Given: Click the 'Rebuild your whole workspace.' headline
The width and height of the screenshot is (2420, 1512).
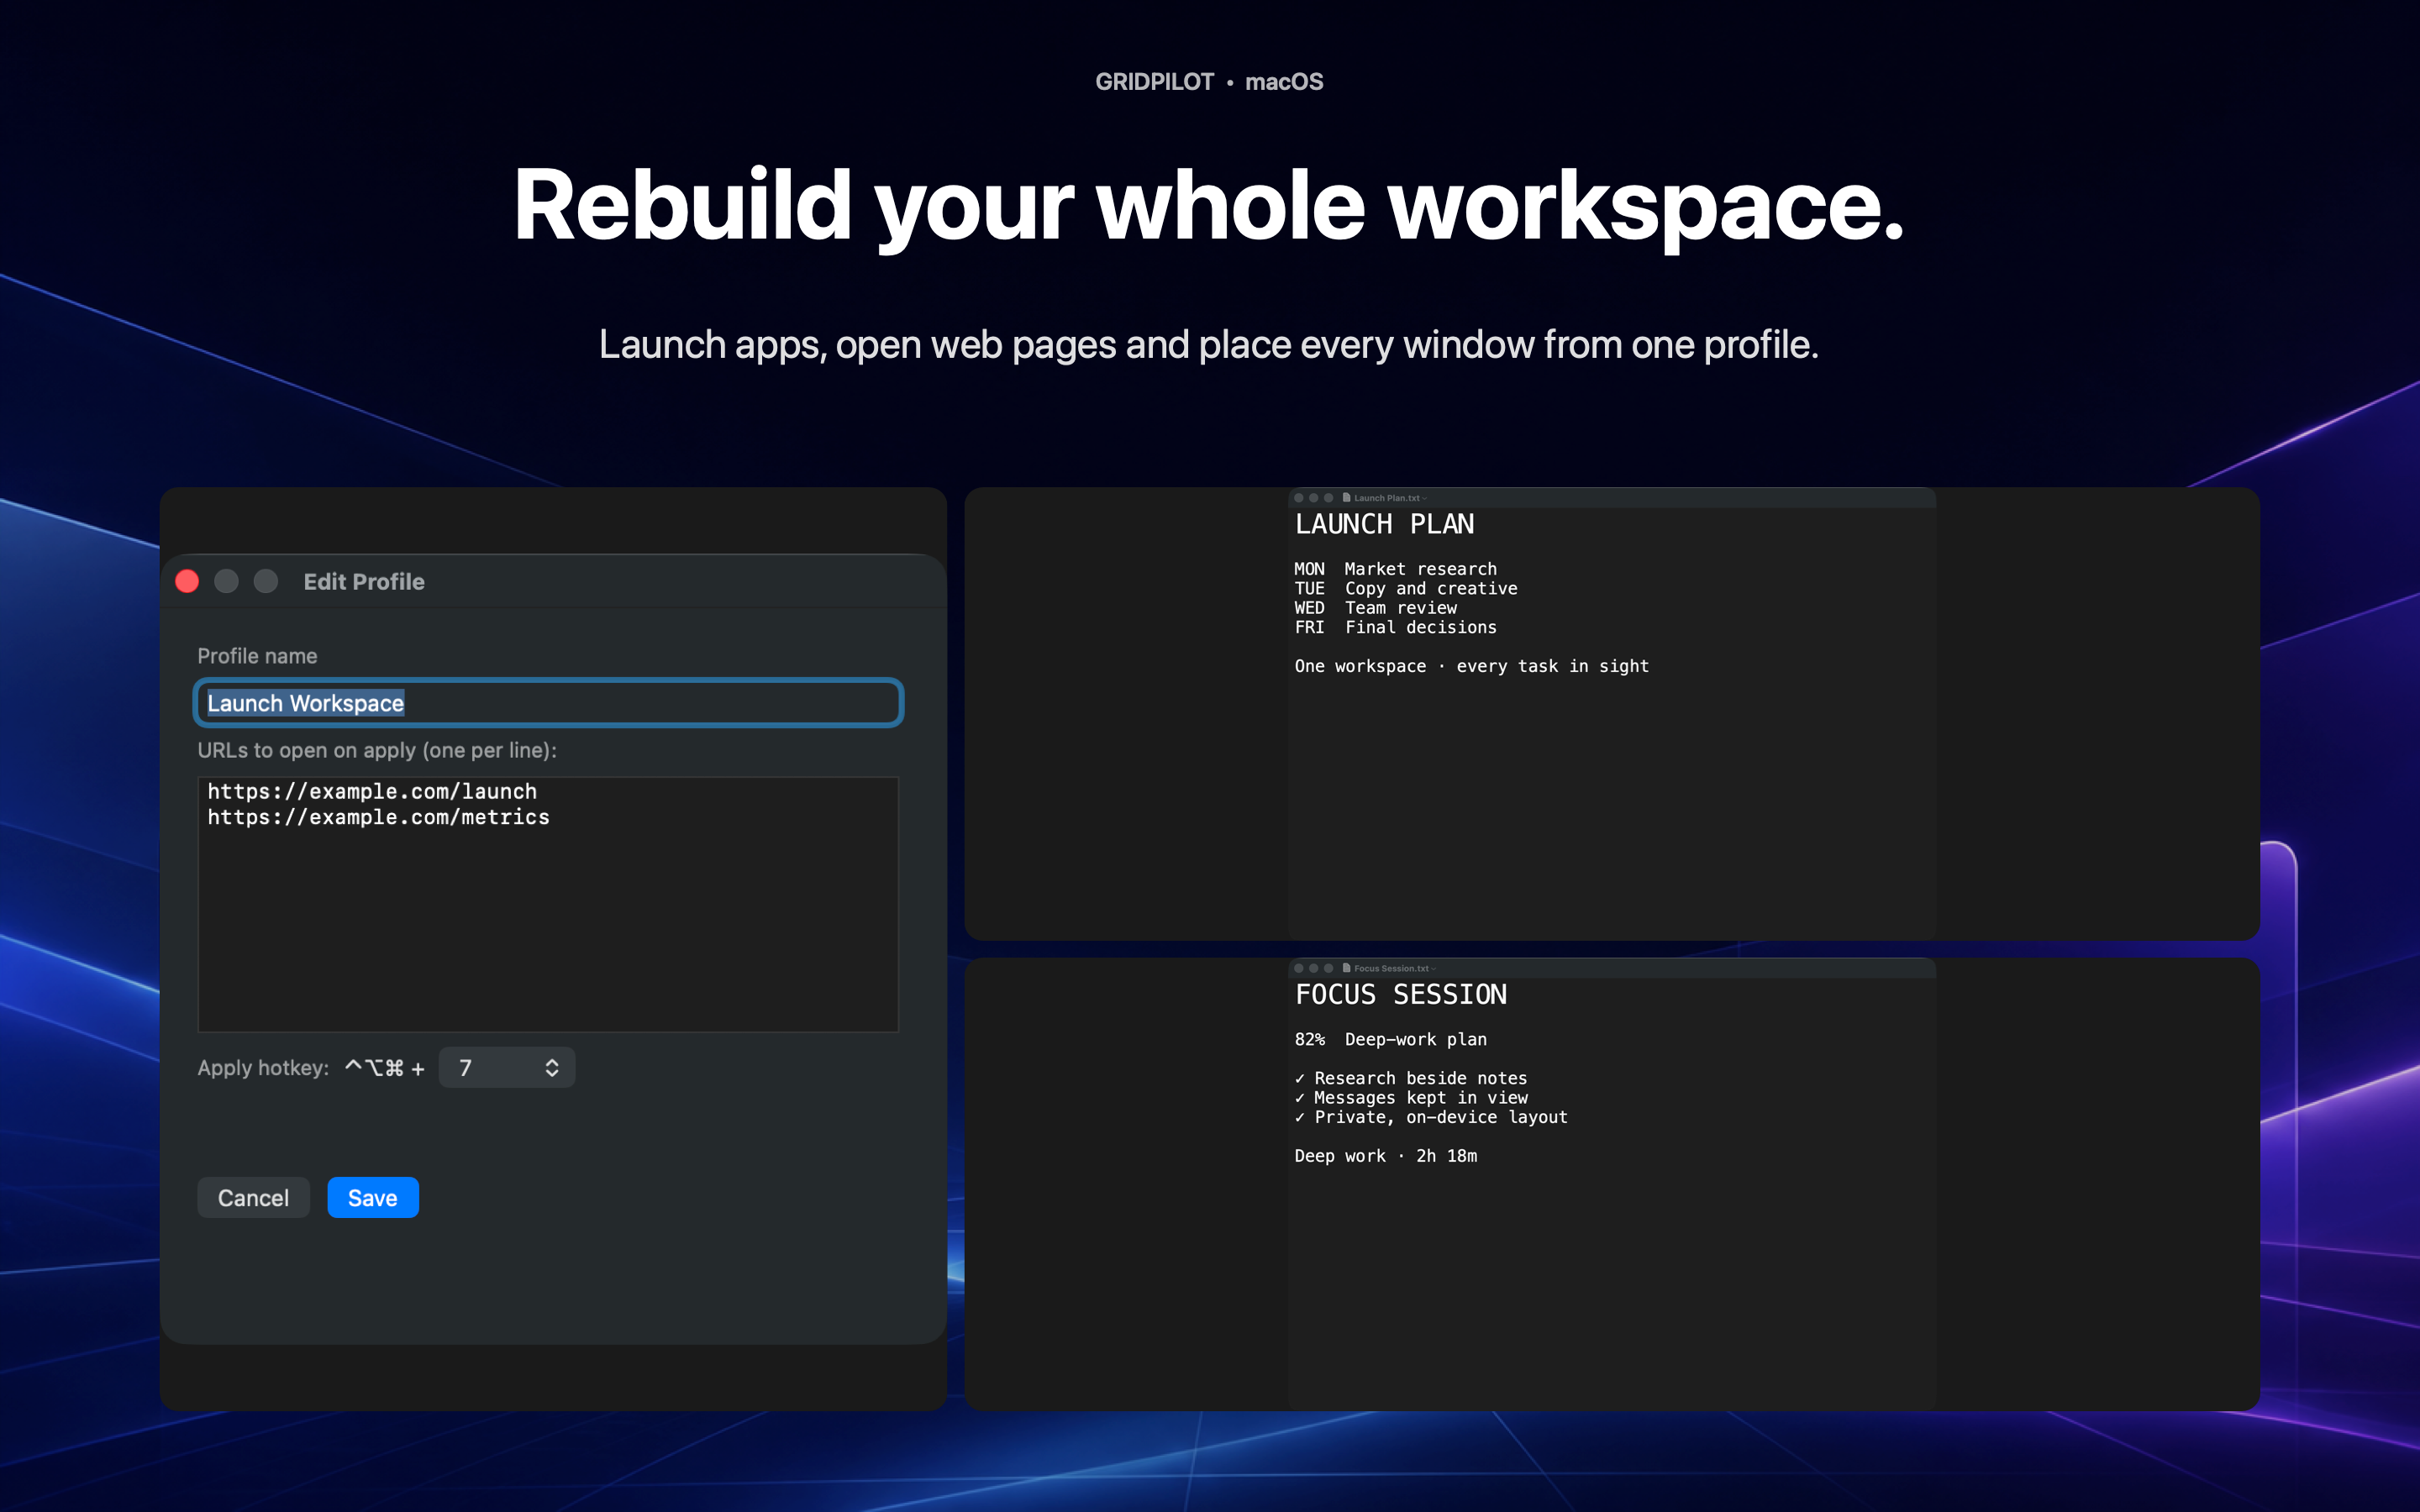Looking at the screenshot, I should point(1209,205).
